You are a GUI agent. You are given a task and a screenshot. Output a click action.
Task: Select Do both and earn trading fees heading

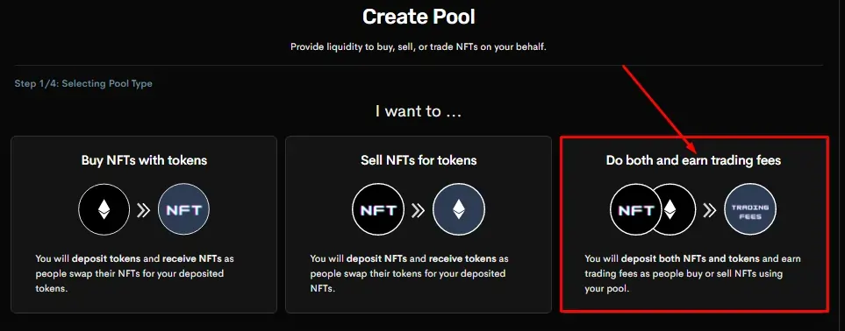[x=693, y=160]
